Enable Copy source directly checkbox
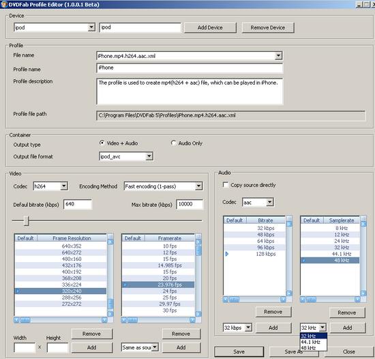This screenshot has height=359, width=375. pos(226,185)
